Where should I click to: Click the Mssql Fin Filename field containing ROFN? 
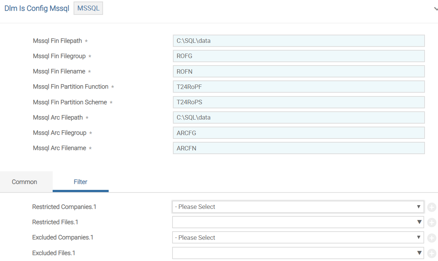point(299,71)
